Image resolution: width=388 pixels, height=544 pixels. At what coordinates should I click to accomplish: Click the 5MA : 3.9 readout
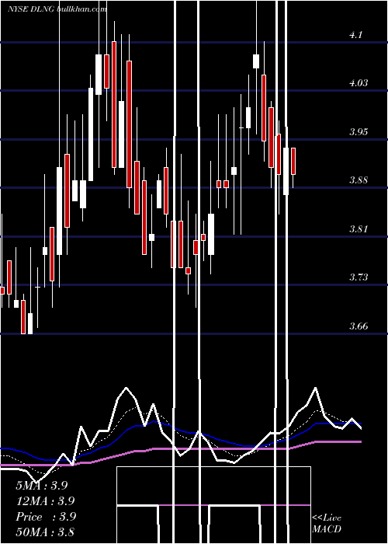tap(42, 486)
